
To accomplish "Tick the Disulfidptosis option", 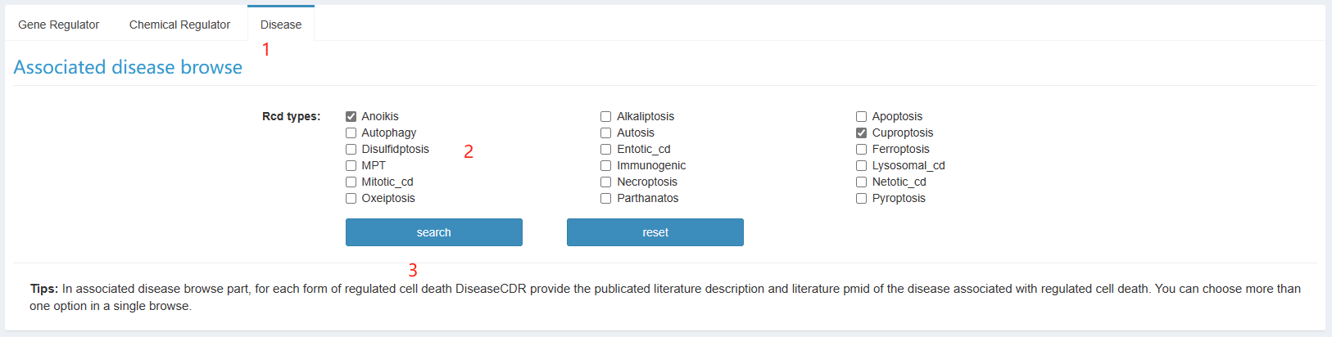I will pyautogui.click(x=351, y=150).
